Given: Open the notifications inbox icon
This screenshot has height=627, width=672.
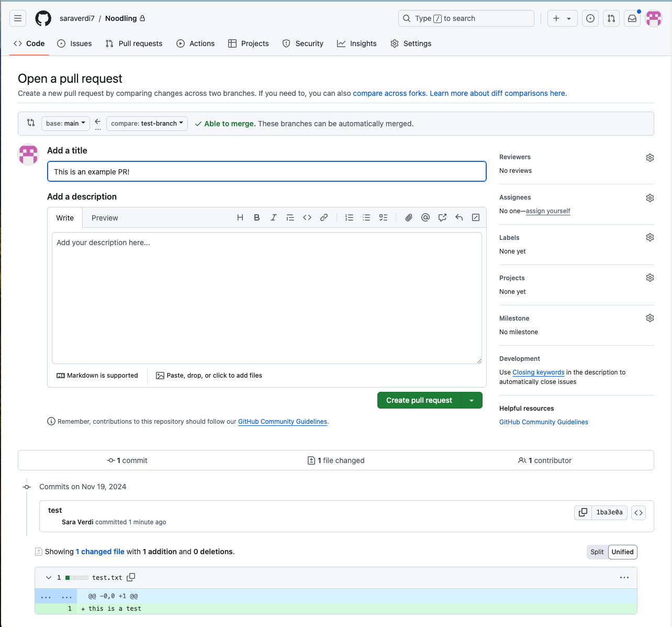Looking at the screenshot, I should (632, 18).
